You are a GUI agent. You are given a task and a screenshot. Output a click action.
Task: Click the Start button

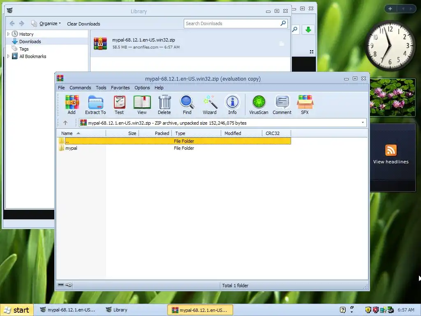pos(17,310)
